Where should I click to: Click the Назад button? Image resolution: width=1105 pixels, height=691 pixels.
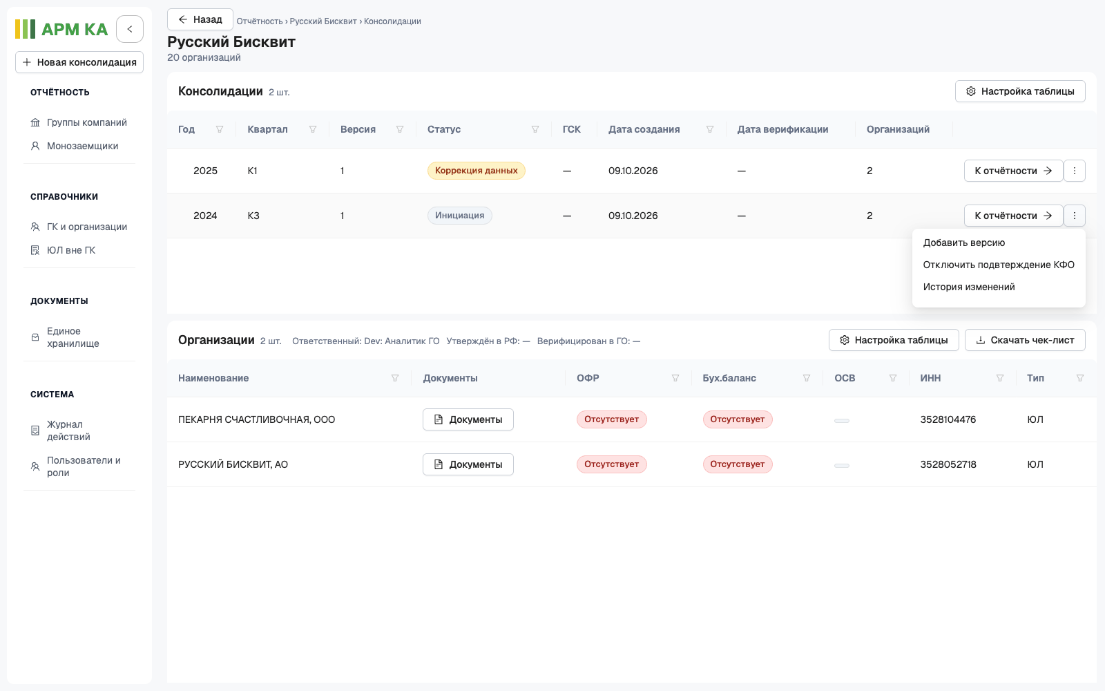pyautogui.click(x=200, y=19)
